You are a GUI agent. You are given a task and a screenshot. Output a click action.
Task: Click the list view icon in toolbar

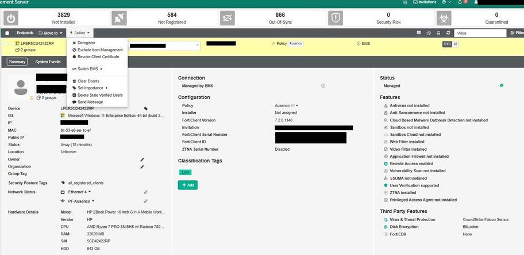point(419,33)
